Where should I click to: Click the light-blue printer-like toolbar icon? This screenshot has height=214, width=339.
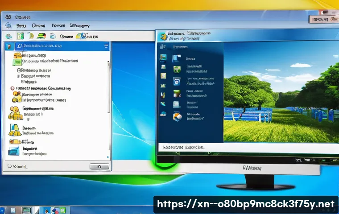[x=53, y=36]
